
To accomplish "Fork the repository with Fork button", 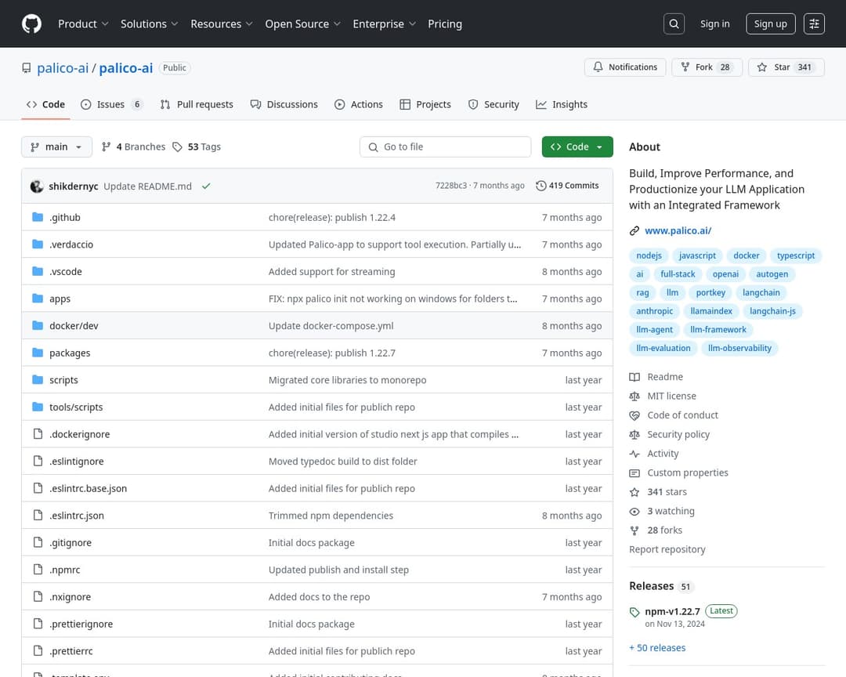I will click(x=707, y=67).
